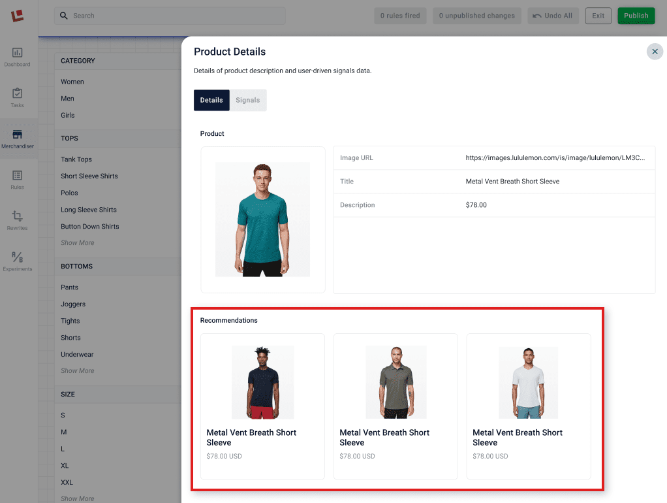Filter by Shorts
Viewport: 667px width, 503px height.
click(70, 338)
